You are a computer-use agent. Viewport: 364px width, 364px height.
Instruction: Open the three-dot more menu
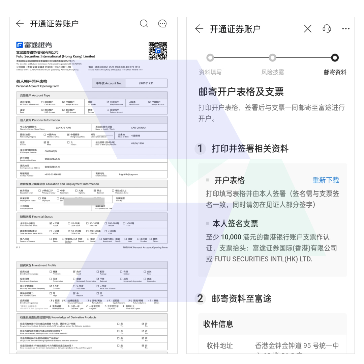point(346,29)
